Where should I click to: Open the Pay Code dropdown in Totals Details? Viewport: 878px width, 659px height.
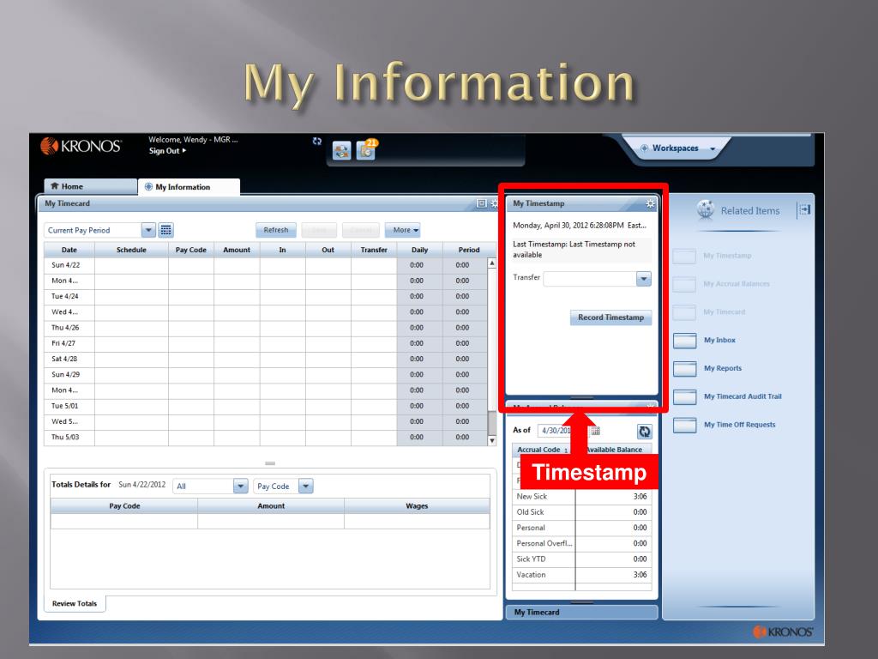(x=306, y=486)
